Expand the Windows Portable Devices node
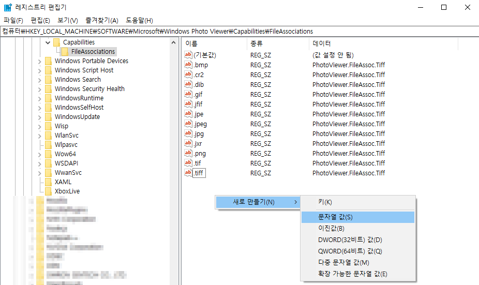Screen dimensions: 479x285 click(39, 62)
